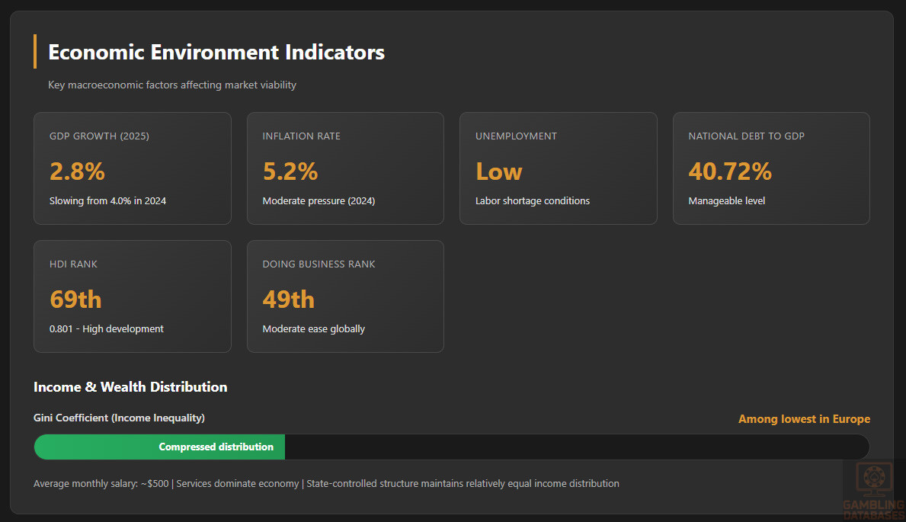Click the average monthly salary footnote
The height and width of the screenshot is (522, 906).
click(x=326, y=484)
